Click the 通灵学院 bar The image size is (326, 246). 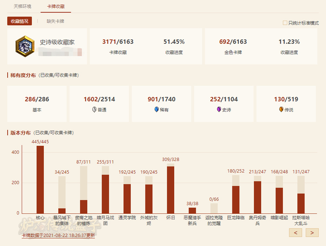(x=127, y=195)
